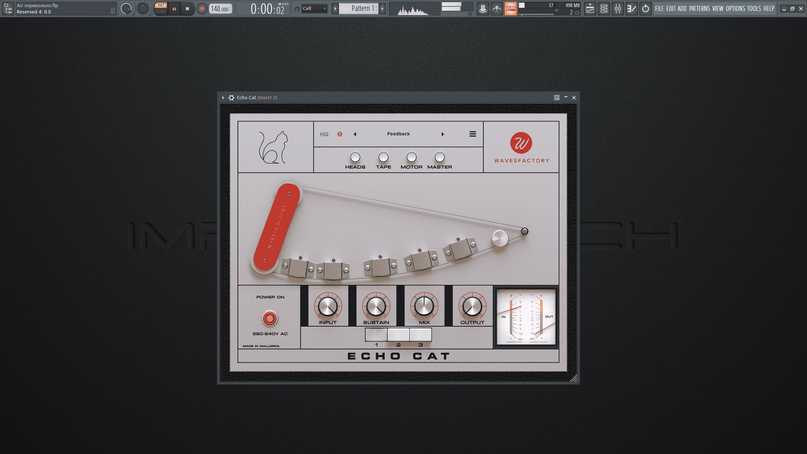Go to previous preset with left arrow
Viewport: 807px width, 454px height.
pyautogui.click(x=355, y=135)
